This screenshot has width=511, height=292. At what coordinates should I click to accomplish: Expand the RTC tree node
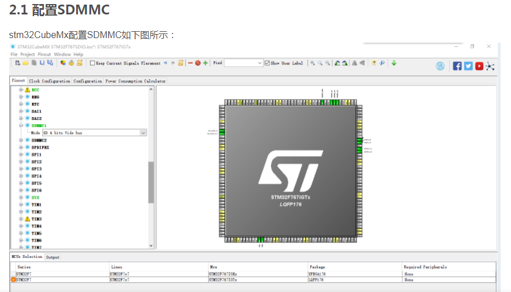(21, 104)
